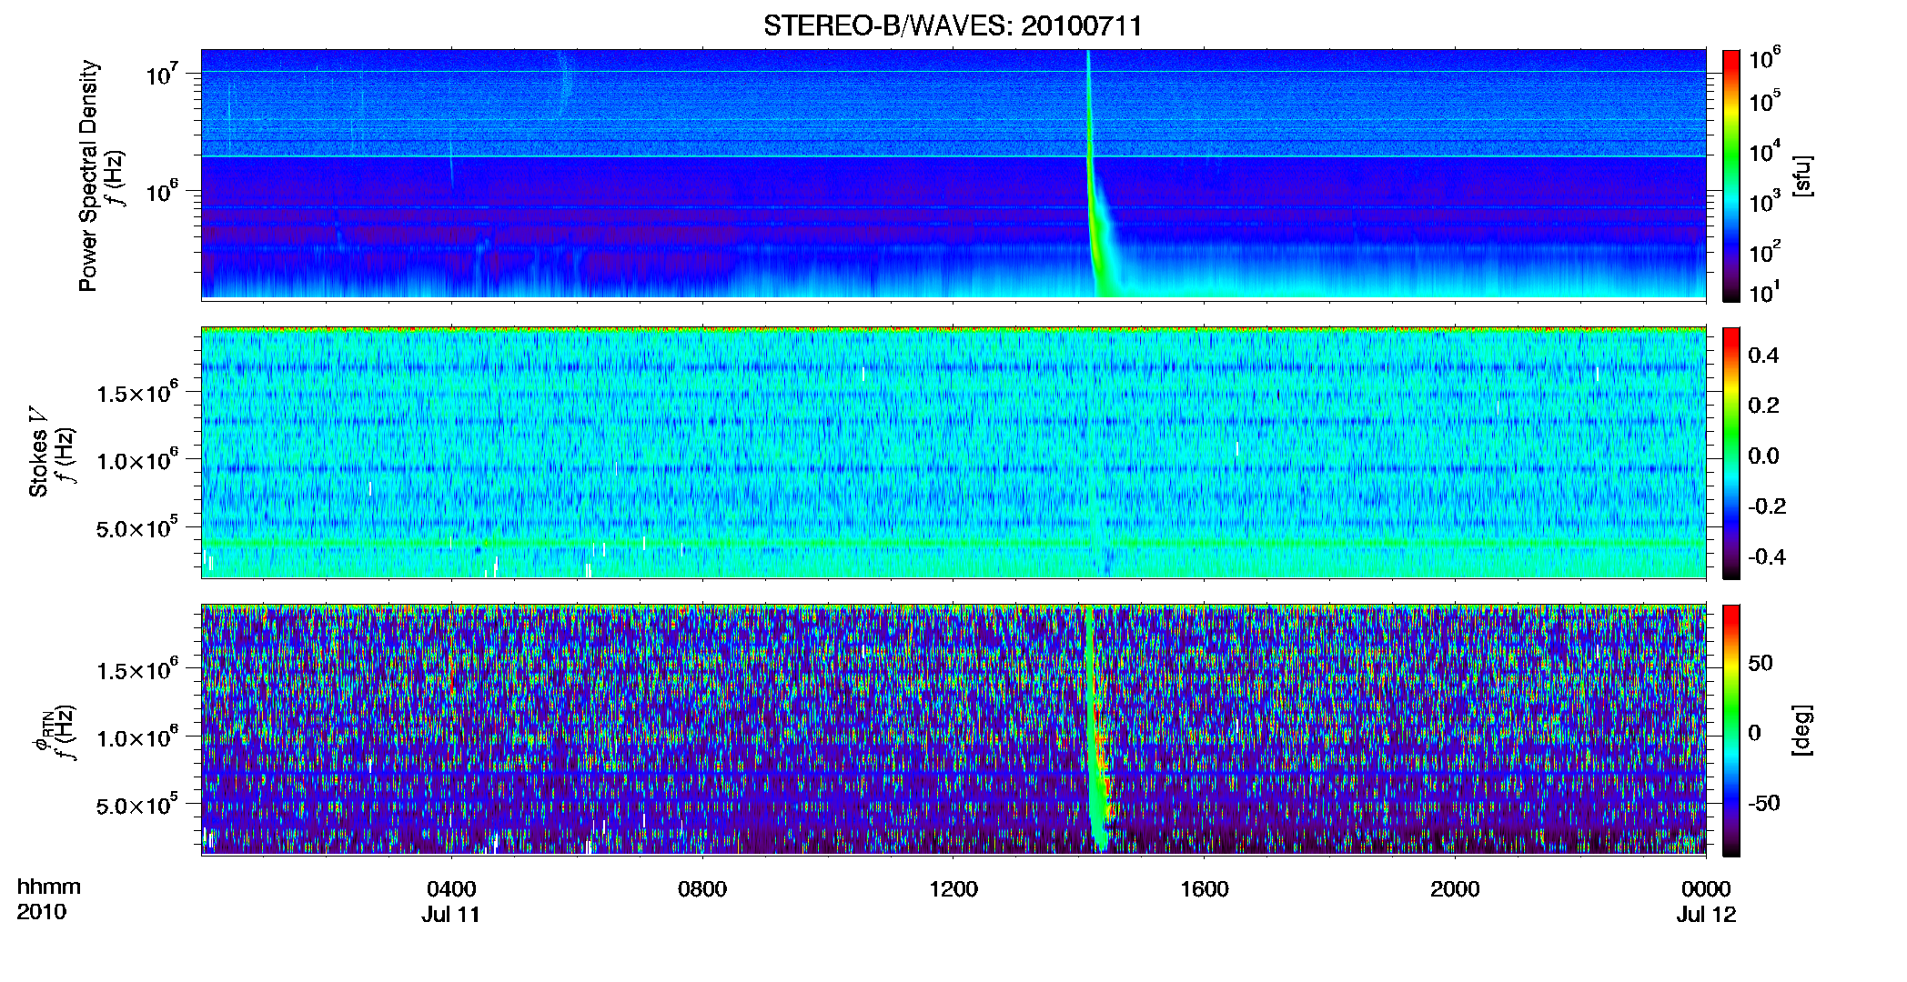Select the sfu power spectral density color bar
This screenshot has height=982, width=1907.
[x=1731, y=175]
